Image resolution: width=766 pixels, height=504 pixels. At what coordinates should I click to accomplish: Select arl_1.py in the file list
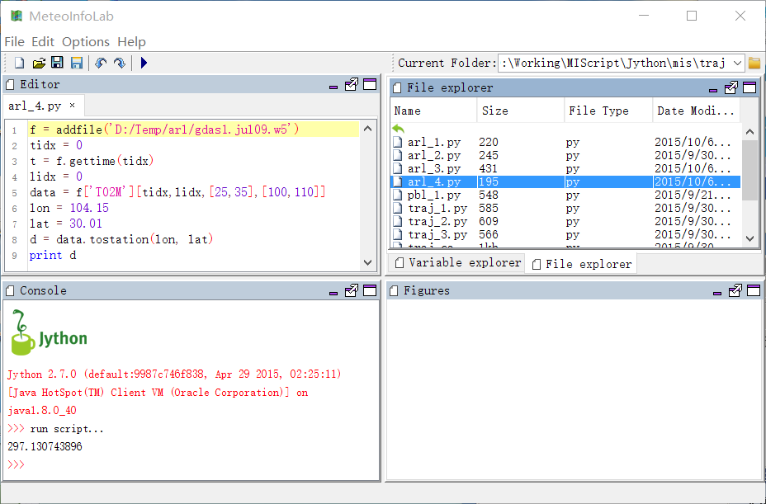click(x=565, y=142)
